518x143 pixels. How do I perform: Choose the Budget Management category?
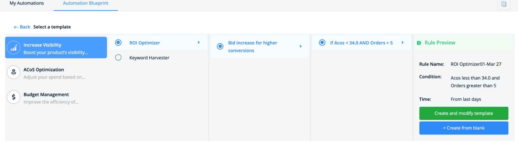[56, 98]
